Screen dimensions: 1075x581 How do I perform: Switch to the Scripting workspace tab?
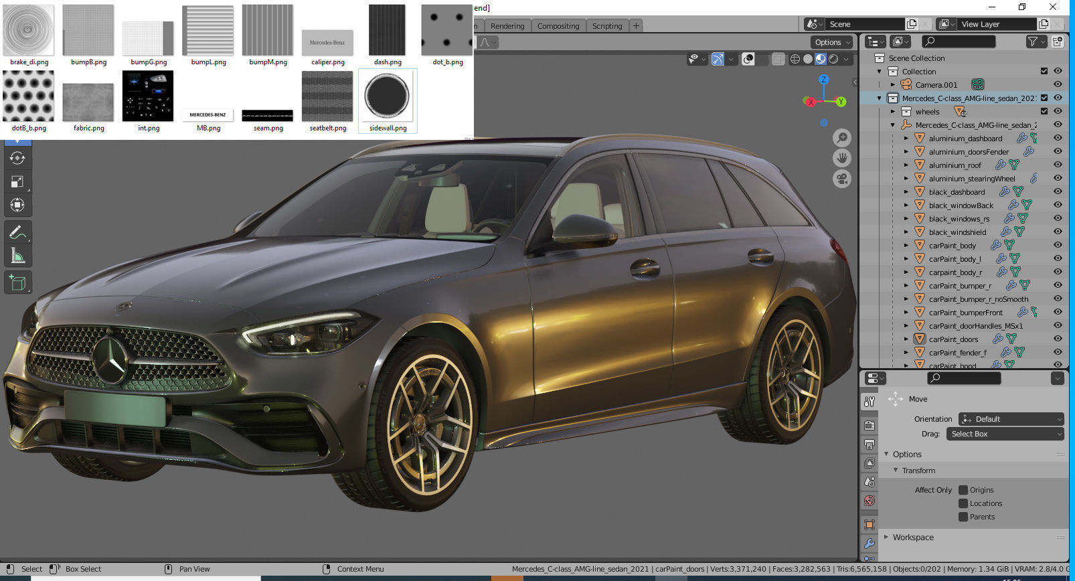pyautogui.click(x=607, y=26)
